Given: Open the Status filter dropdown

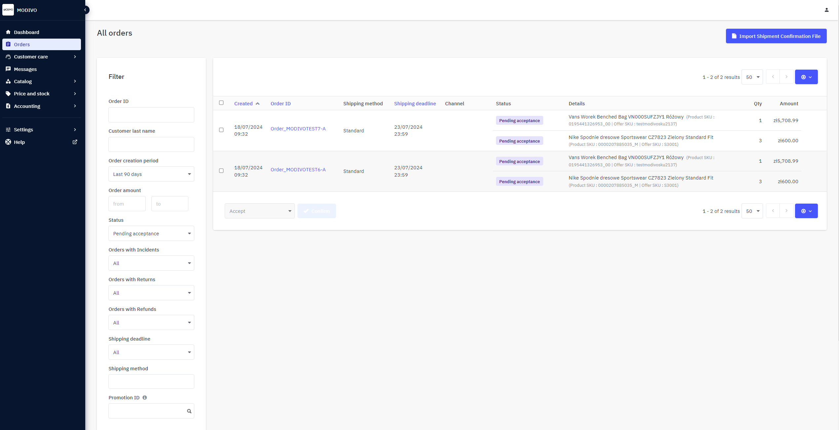Looking at the screenshot, I should [151, 234].
